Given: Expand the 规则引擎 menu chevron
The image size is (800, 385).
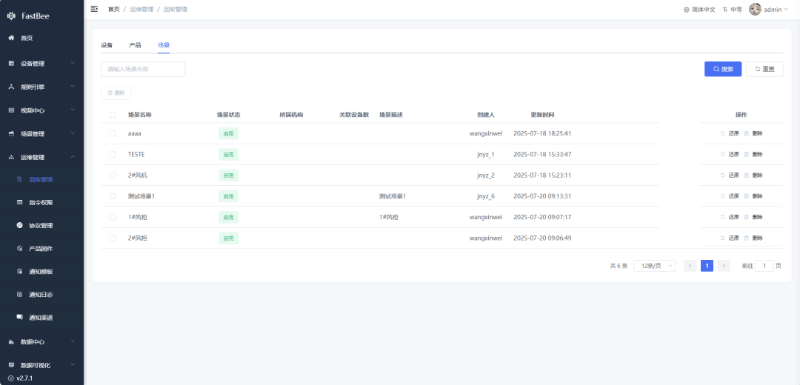Looking at the screenshot, I should pos(73,86).
